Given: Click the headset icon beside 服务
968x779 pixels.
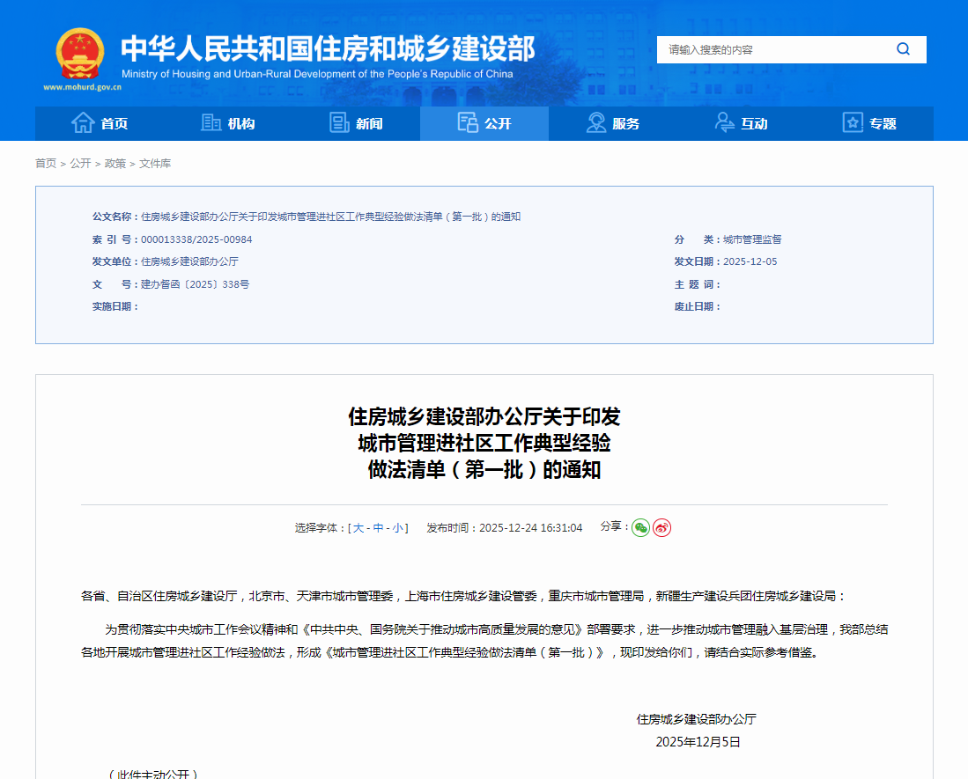Looking at the screenshot, I should point(596,123).
